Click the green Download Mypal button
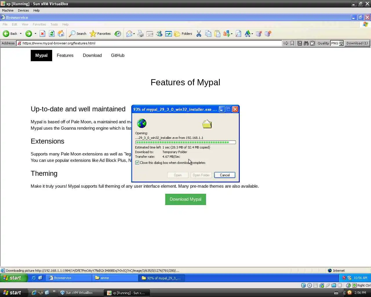Image resolution: width=371 pixels, height=297 pixels. [x=185, y=199]
